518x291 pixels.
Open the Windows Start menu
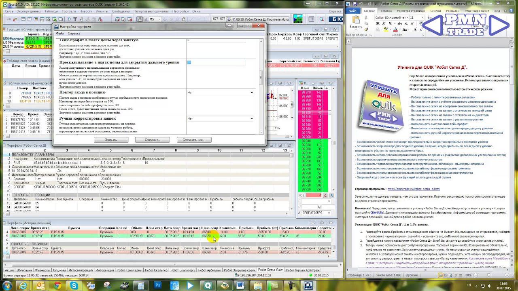[x=8, y=285]
